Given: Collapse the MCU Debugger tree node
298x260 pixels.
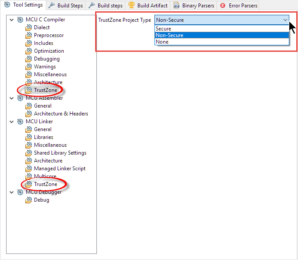Looking at the screenshot, I should tap(12, 192).
